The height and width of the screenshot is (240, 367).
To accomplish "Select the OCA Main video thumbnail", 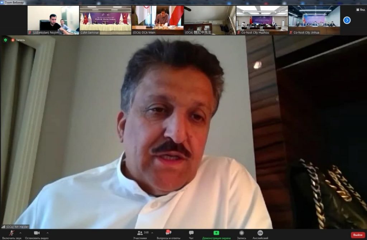I will [158, 20].
